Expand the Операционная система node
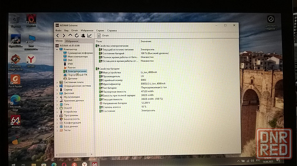Screen dimensions: 297x166 (x=57, y=86)
